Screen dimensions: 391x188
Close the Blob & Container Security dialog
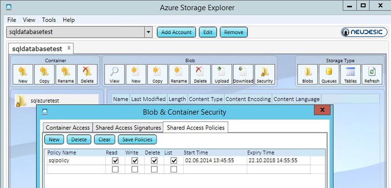[x=322, y=110]
